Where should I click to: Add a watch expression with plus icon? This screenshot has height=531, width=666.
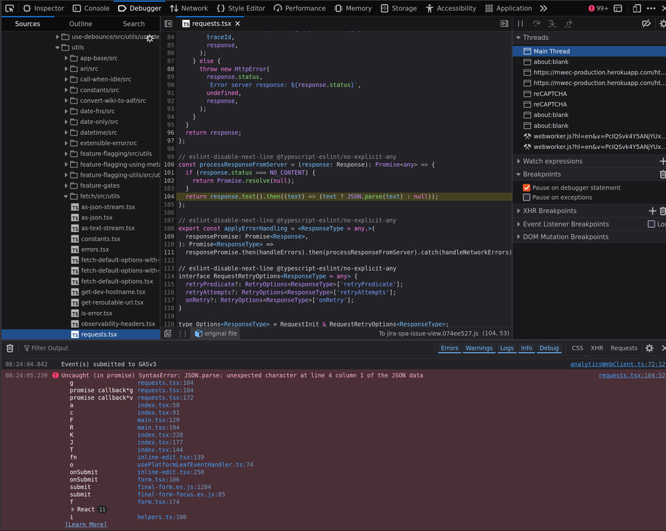tap(662, 161)
